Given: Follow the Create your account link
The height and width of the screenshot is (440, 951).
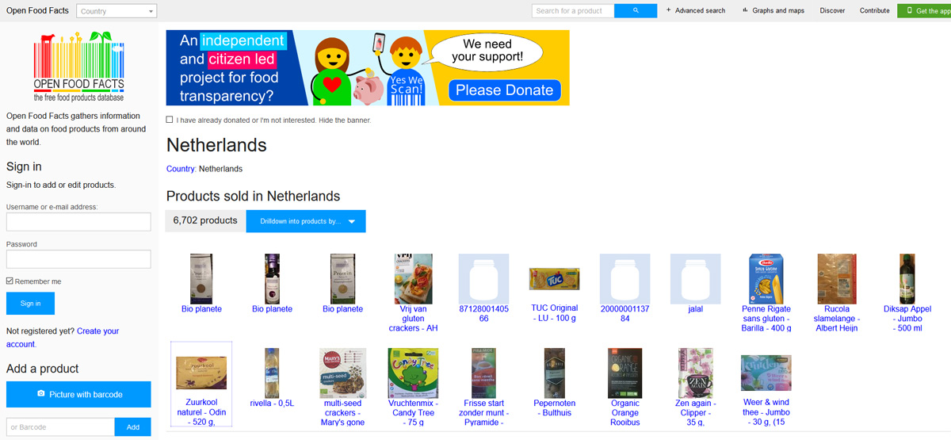Looking at the screenshot, I should tap(63, 338).
